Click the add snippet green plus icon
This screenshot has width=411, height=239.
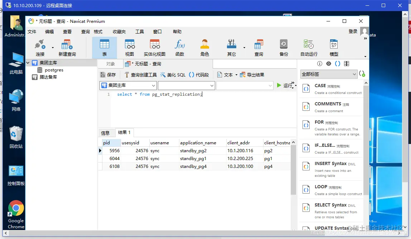pos(362,74)
